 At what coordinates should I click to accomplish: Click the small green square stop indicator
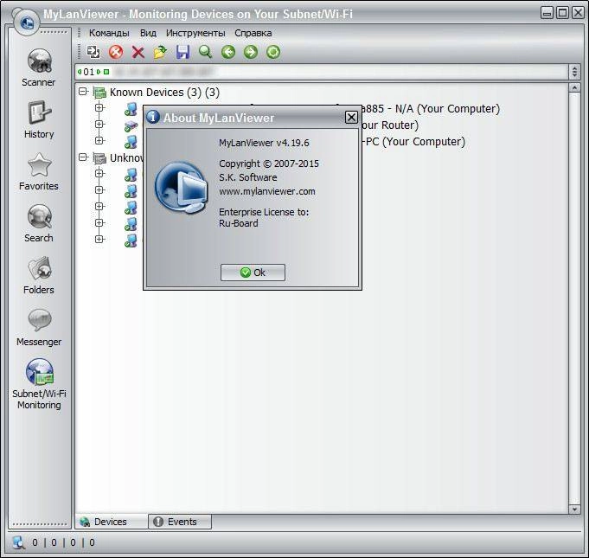pyautogui.click(x=106, y=72)
